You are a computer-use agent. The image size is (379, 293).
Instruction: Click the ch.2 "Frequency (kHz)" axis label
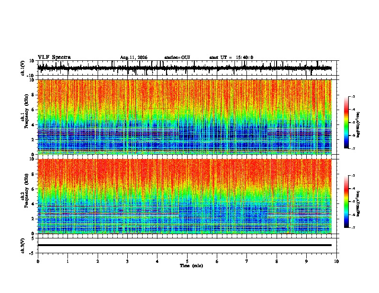pyautogui.click(x=26, y=191)
